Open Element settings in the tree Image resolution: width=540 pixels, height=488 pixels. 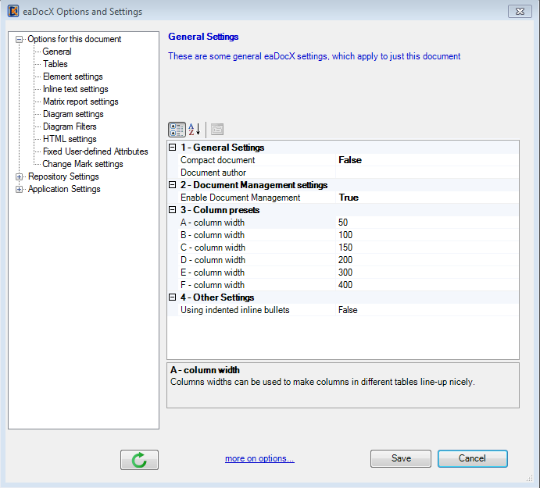(73, 77)
